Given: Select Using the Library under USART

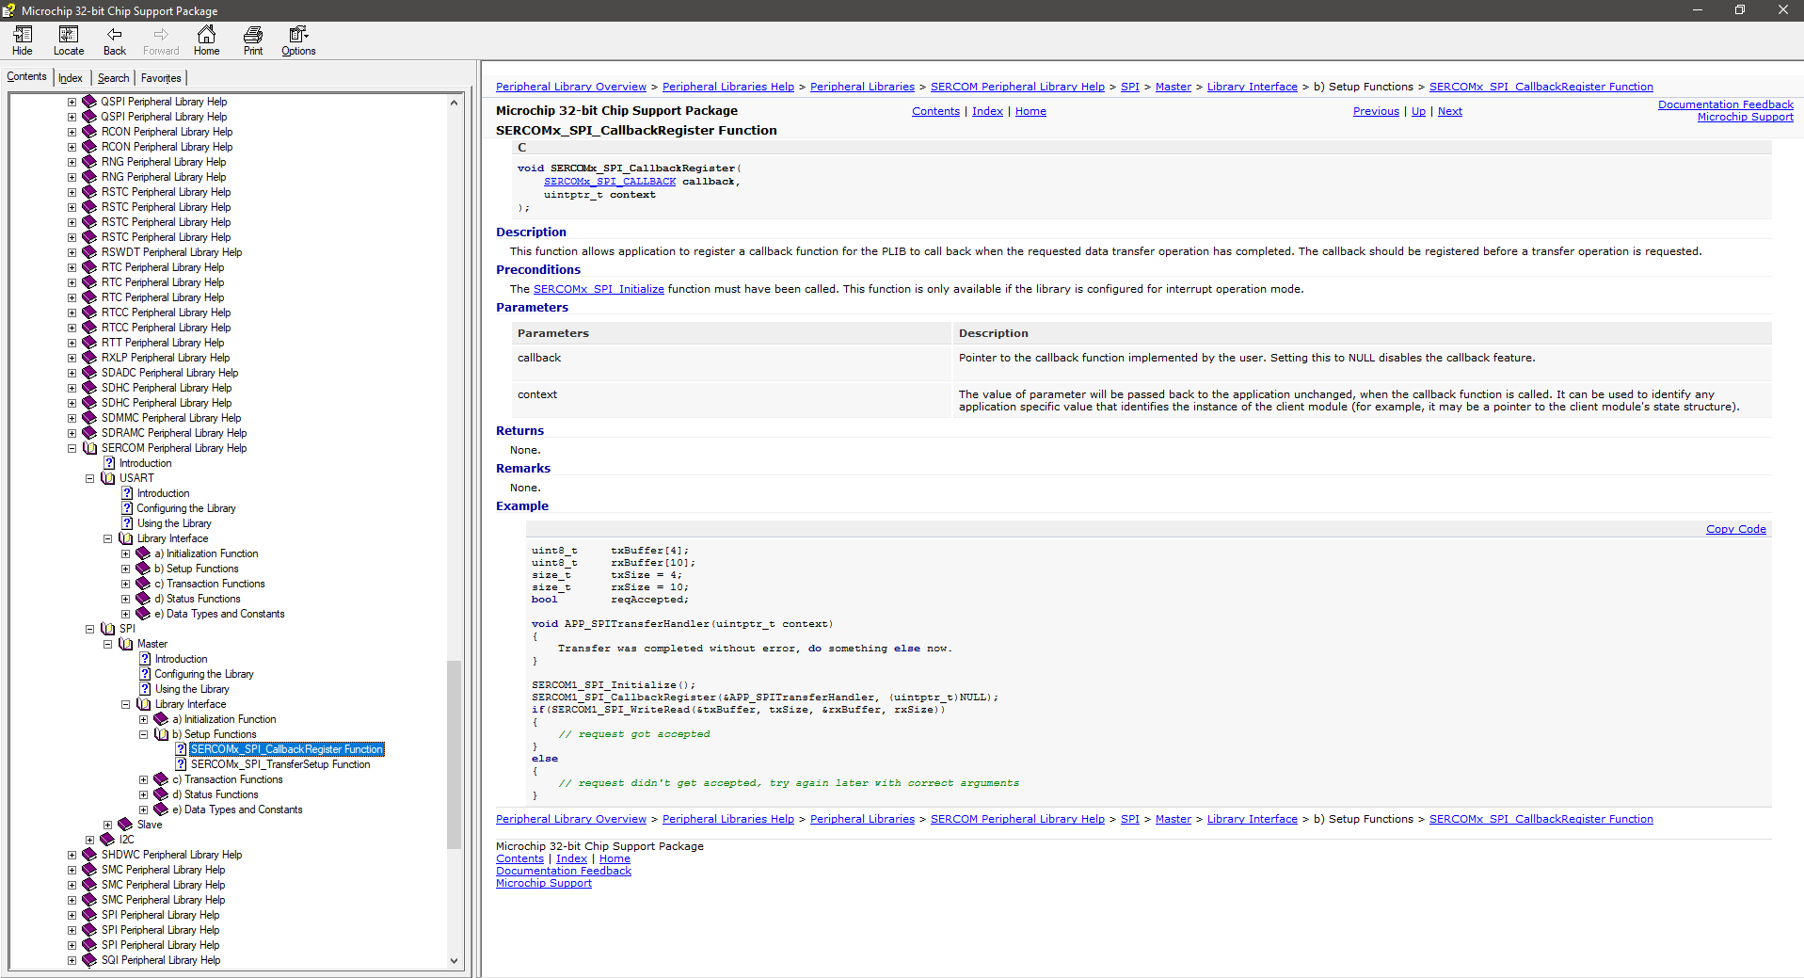Looking at the screenshot, I should click(x=174, y=523).
